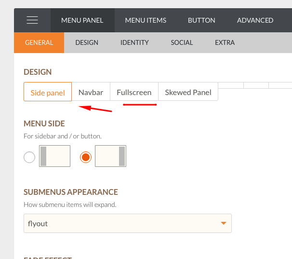Choose the Side panel design option

(48, 92)
